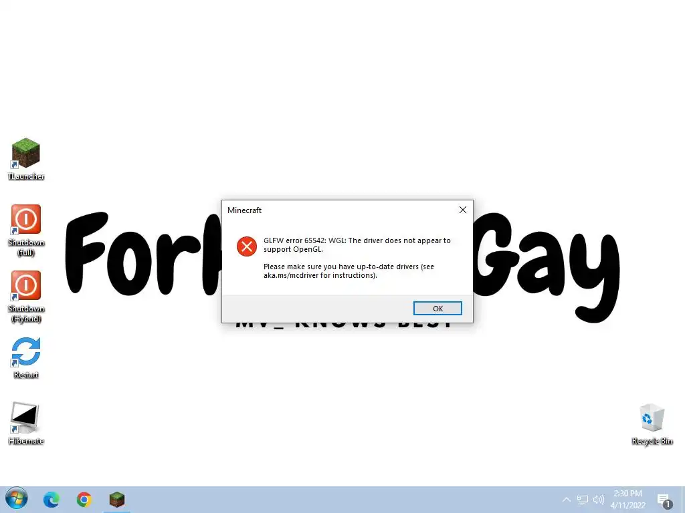Image resolution: width=685 pixels, height=513 pixels.
Task: Select the TLauncher desktop shortcut
Action: (26, 159)
